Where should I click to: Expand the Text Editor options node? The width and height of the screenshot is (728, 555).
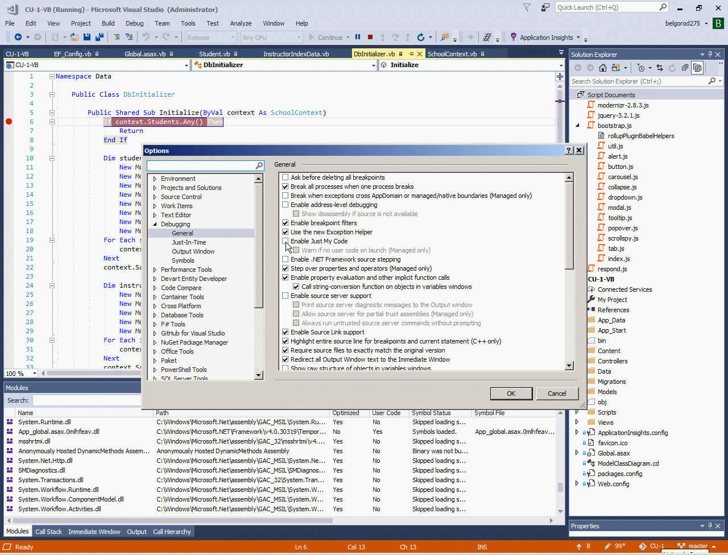[x=155, y=215]
